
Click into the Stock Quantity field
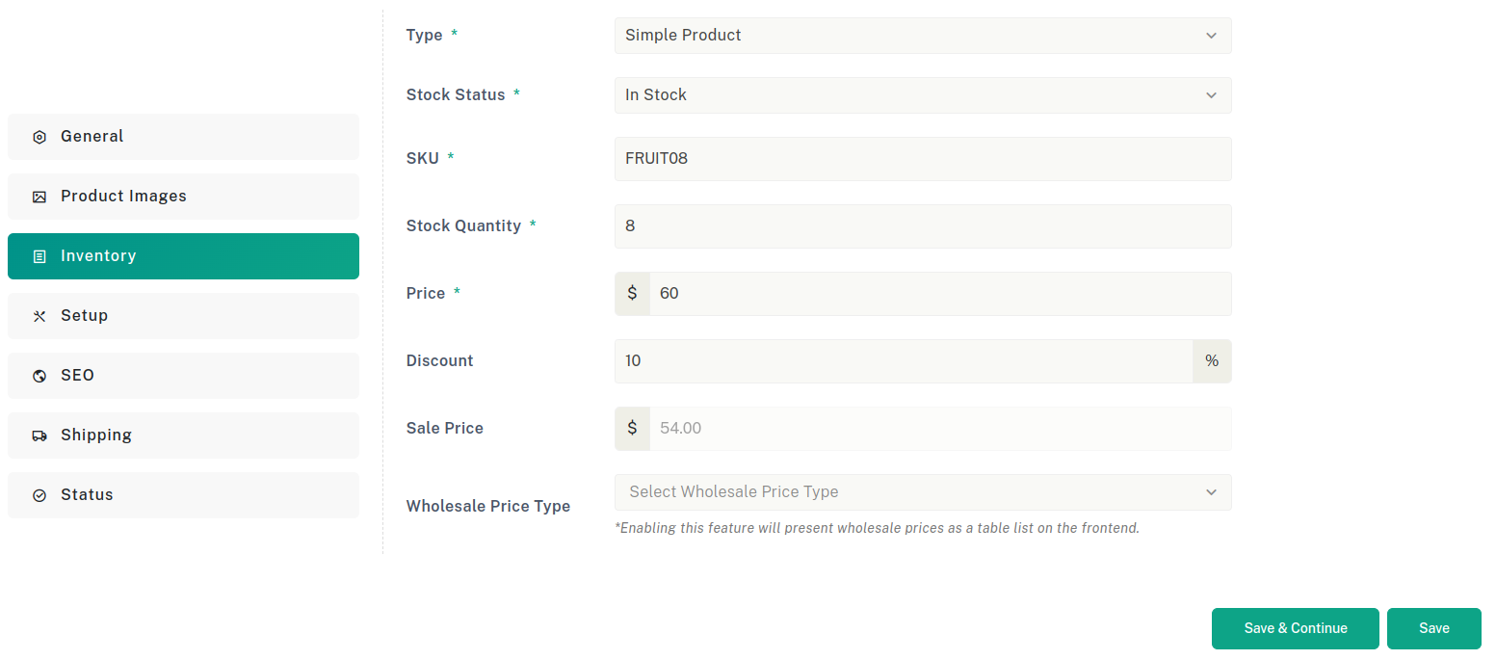pos(923,226)
